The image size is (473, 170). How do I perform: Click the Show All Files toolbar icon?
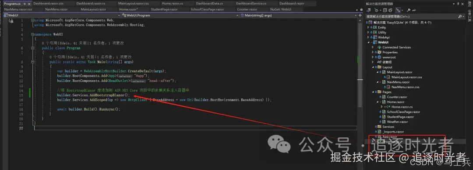[x=390, y=10]
